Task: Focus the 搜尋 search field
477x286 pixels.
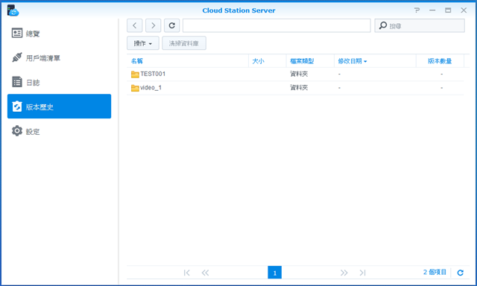Action: [420, 25]
